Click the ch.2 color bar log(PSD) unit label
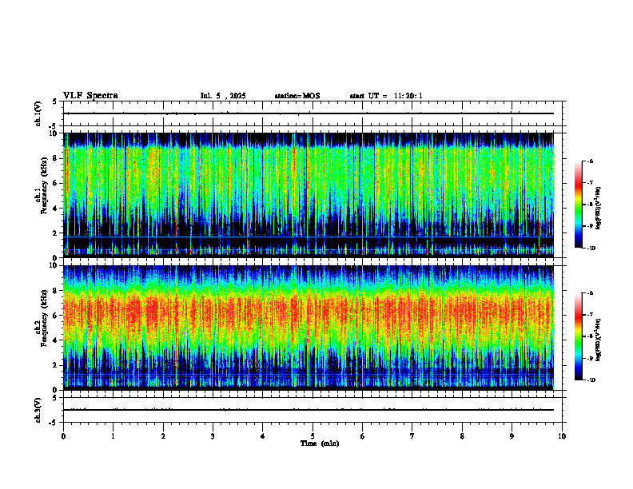The height and width of the screenshot is (489, 633). [599, 340]
